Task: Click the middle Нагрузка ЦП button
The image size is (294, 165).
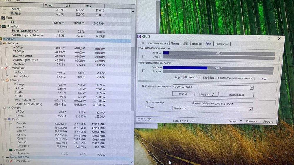Action: pos(207,94)
